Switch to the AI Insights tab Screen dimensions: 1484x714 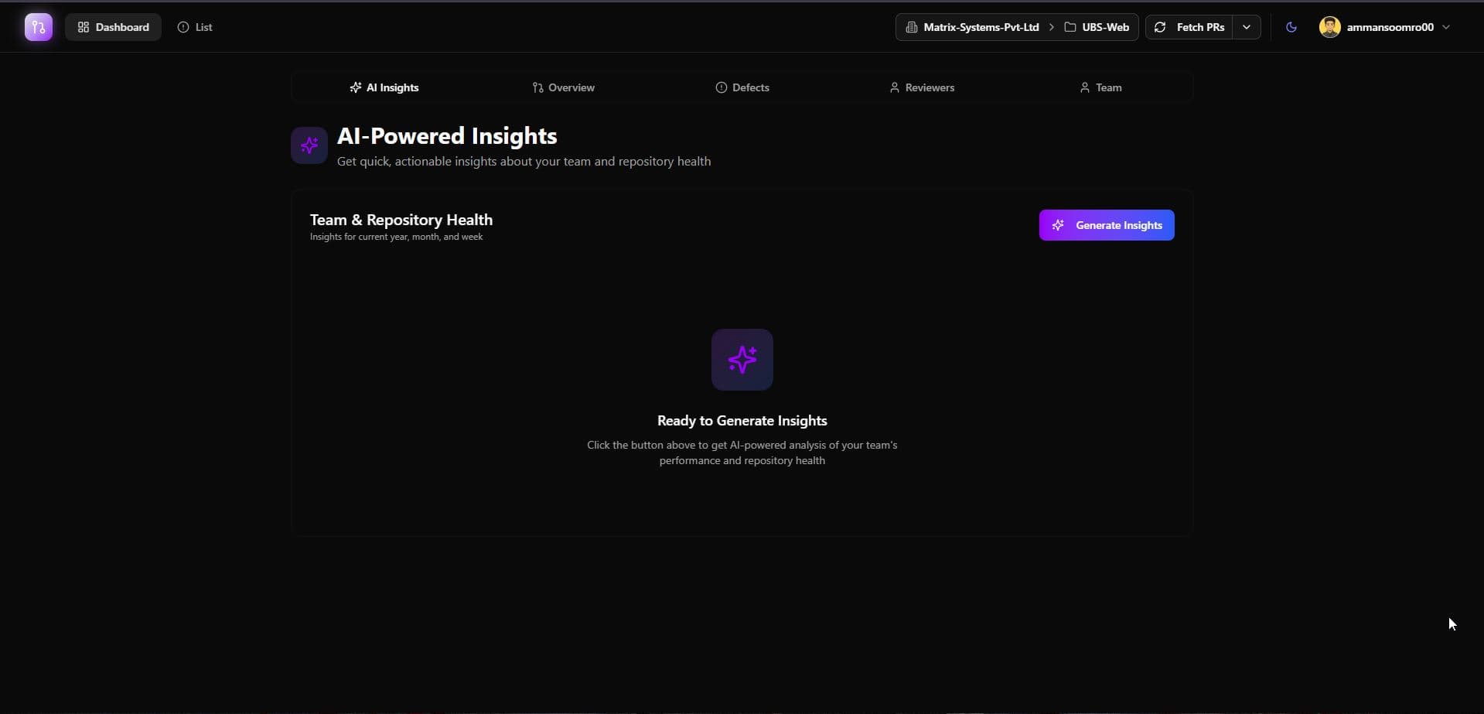point(384,87)
